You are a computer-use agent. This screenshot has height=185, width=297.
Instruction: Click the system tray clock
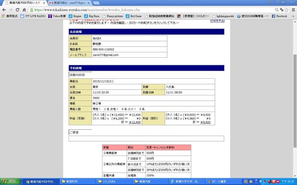tap(287, 182)
